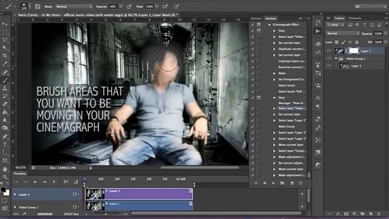Screen dimensions: 389x219
Task: Delete layer with Layers panel trash
Action: click(x=379, y=214)
